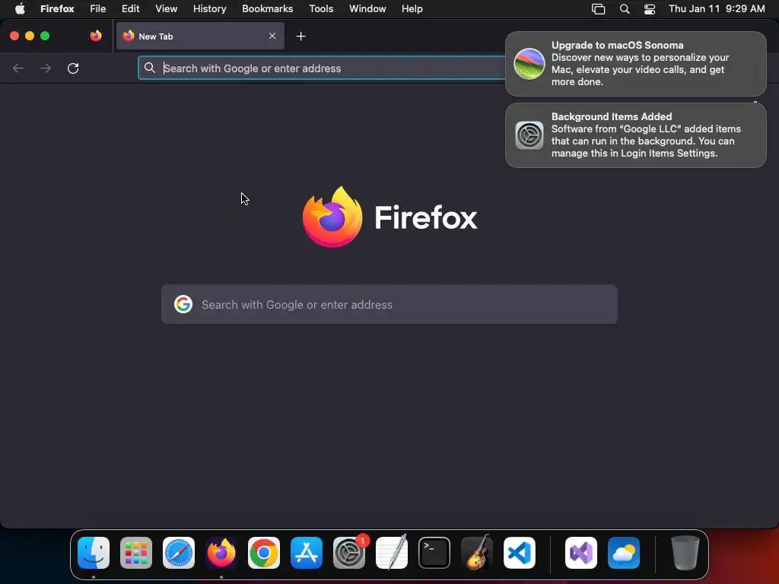Open Stage Manager from the menu bar
The width and height of the screenshot is (779, 584).
598,9
